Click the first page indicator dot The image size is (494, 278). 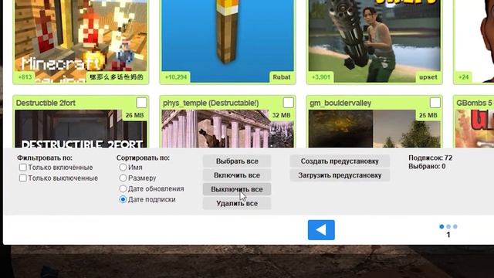442,226
